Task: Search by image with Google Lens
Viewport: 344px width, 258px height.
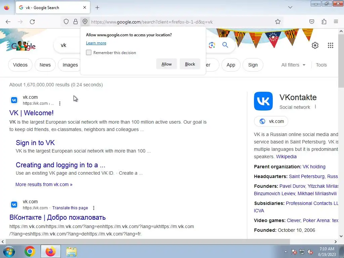Action: tap(212, 45)
